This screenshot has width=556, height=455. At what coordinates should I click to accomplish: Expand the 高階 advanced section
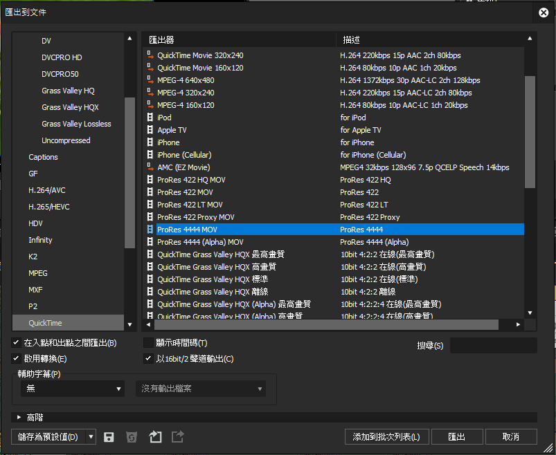point(19,418)
